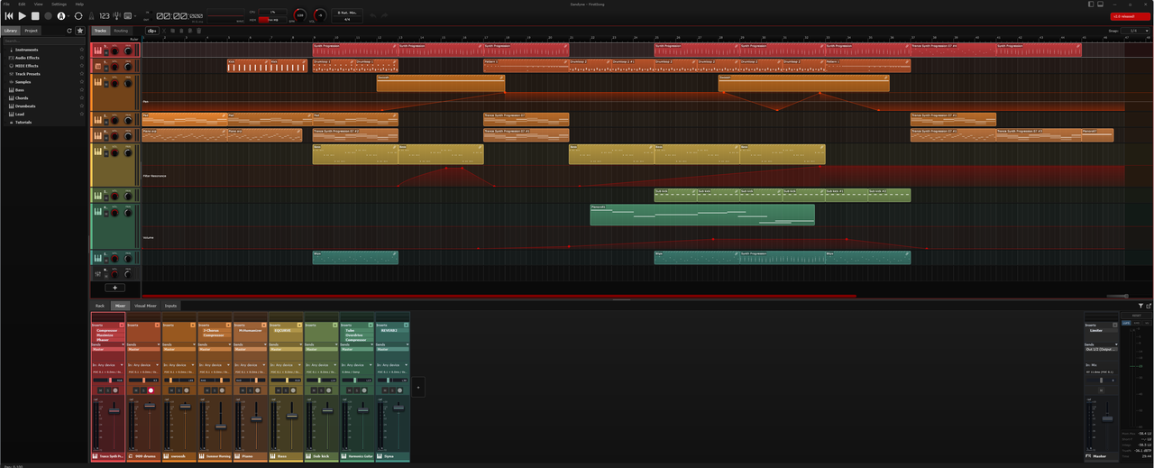Open Track Presets in the library
Image resolution: width=1154 pixels, height=468 pixels.
(x=27, y=74)
